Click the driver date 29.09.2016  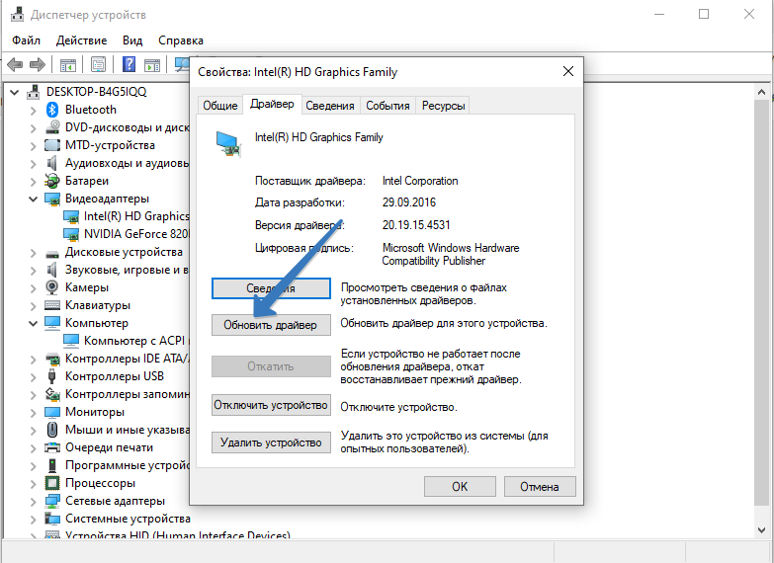408,202
